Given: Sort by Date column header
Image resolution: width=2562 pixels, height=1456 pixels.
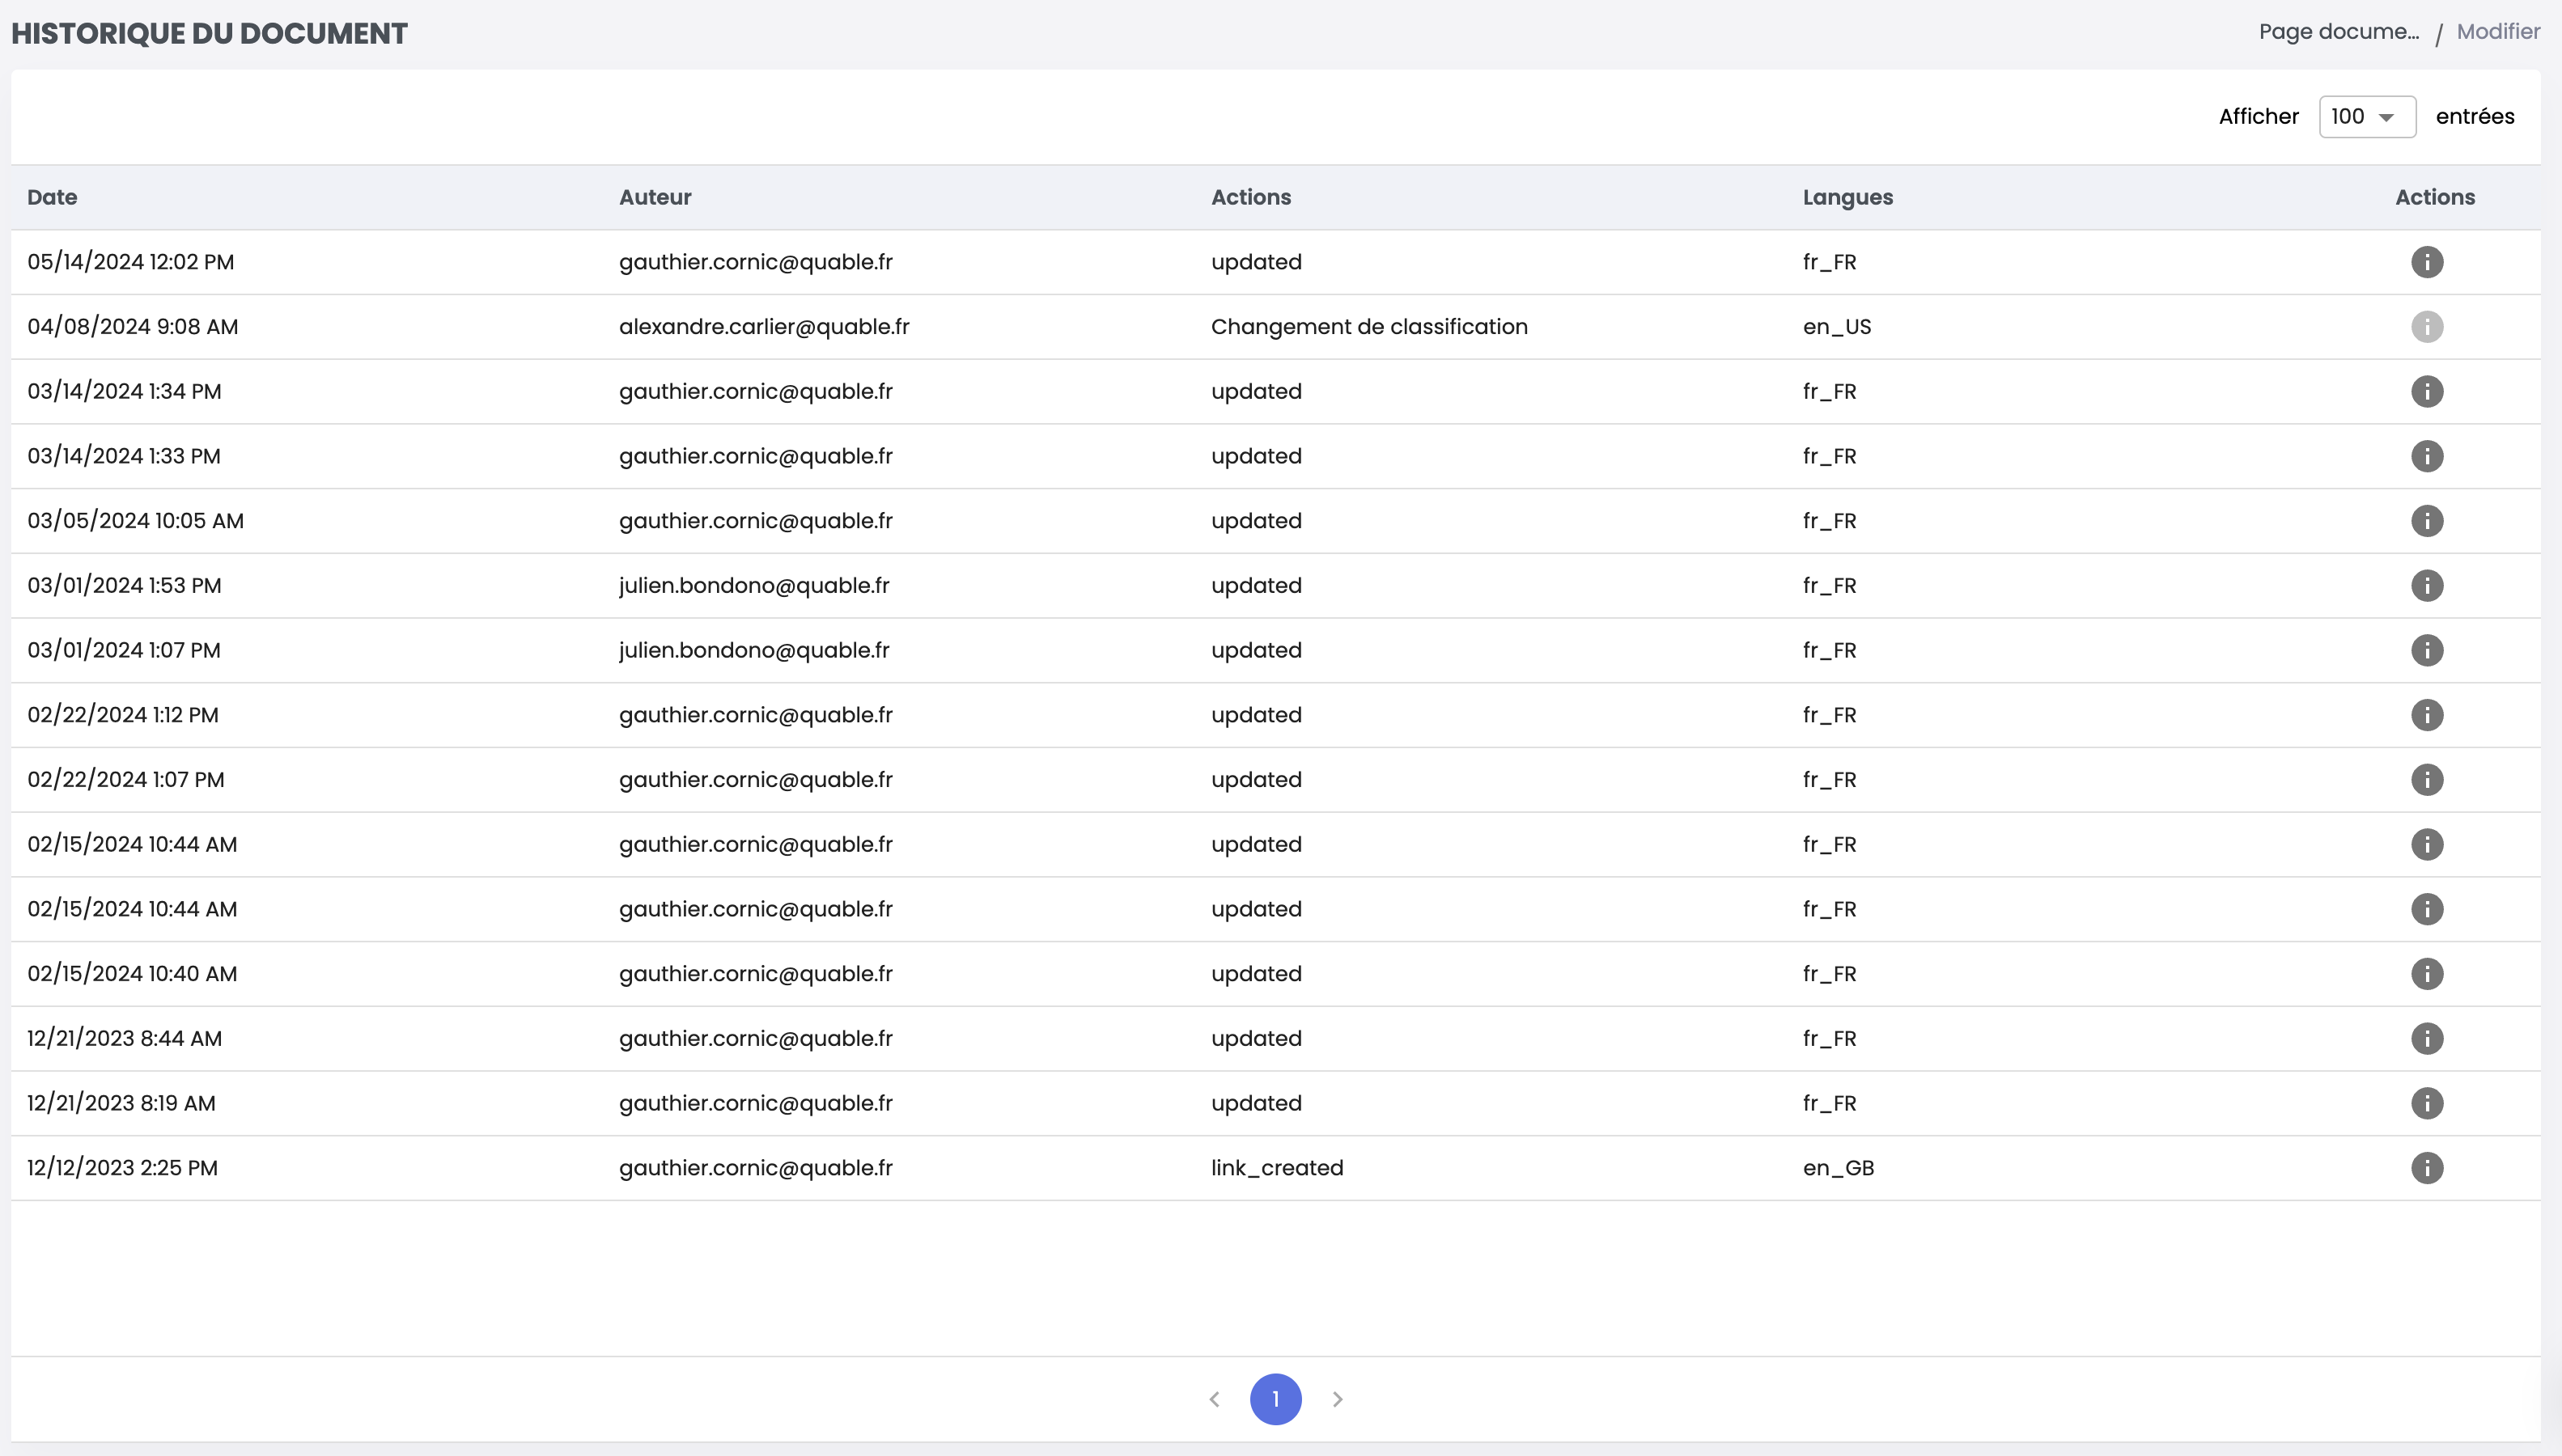Looking at the screenshot, I should pyautogui.click(x=52, y=197).
